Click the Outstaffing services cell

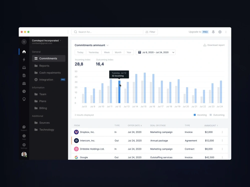coord(161,157)
